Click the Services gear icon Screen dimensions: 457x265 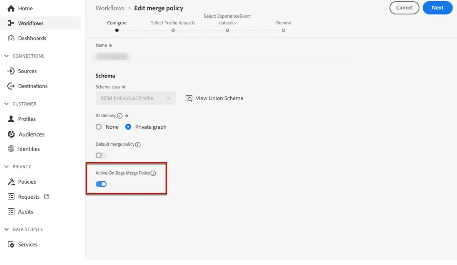click(11, 245)
